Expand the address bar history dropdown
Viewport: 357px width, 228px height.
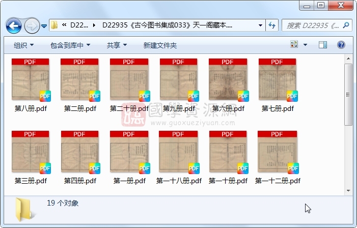click(260, 25)
